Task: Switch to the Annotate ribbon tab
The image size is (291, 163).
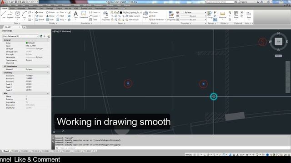Action: (21, 9)
